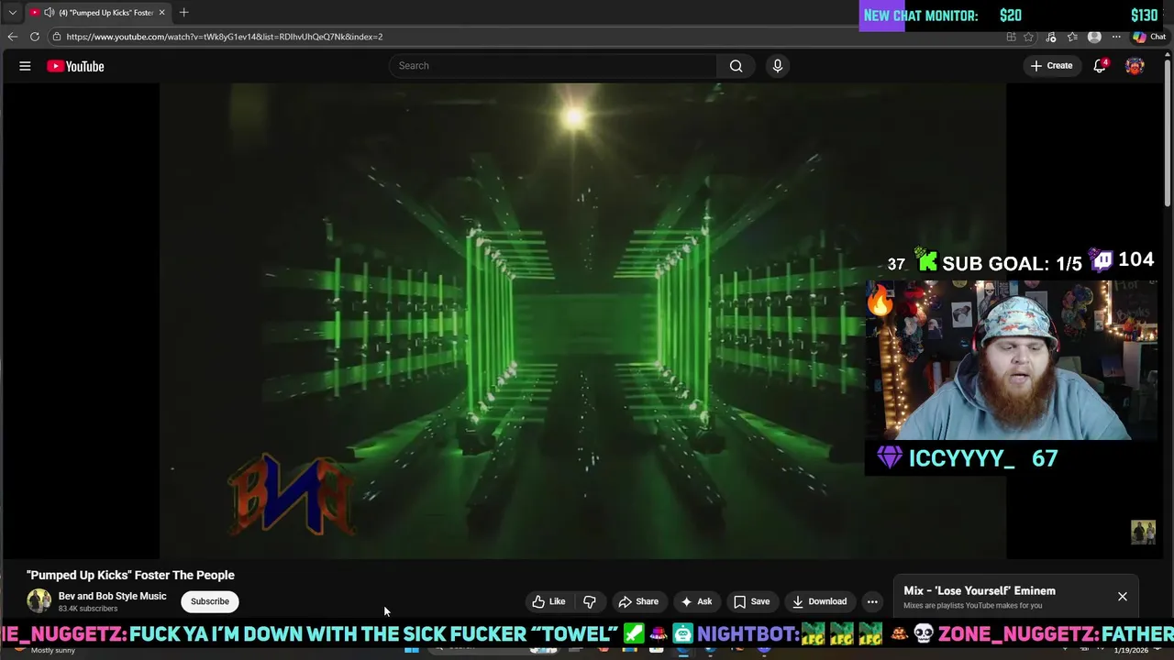This screenshot has width=1174, height=660.
Task: Click the video player area
Action: (582, 321)
